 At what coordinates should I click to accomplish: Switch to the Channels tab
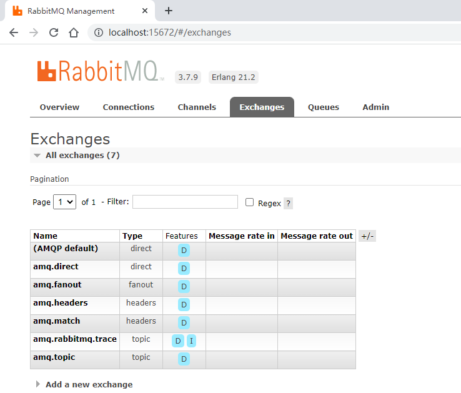click(x=197, y=107)
